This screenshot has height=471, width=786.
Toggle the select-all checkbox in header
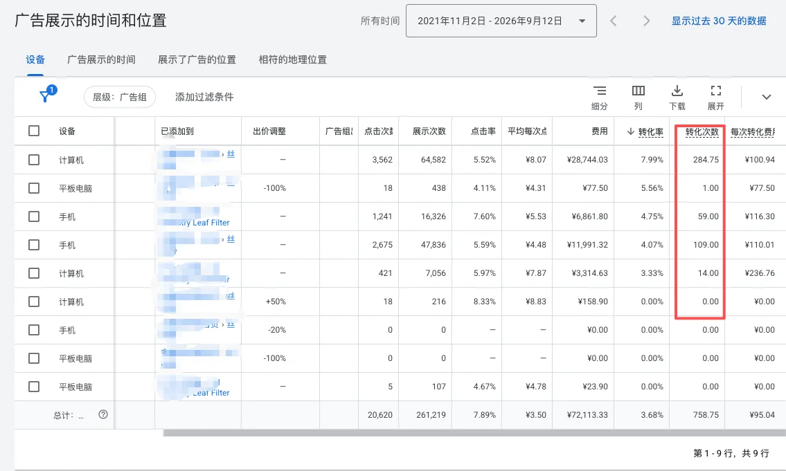pos(33,131)
